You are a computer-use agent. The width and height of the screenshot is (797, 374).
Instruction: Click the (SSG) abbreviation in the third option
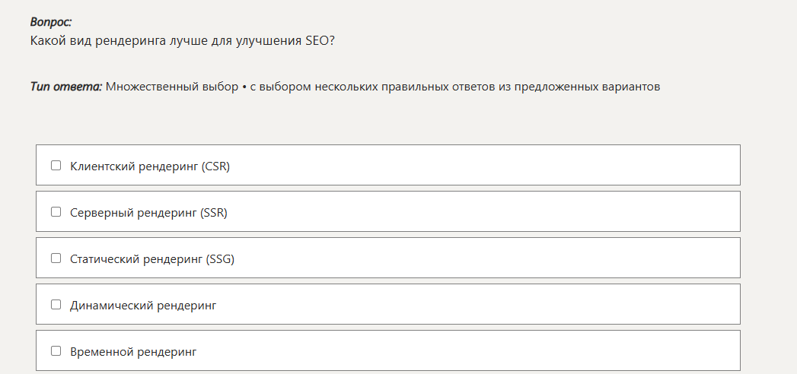tap(221, 258)
